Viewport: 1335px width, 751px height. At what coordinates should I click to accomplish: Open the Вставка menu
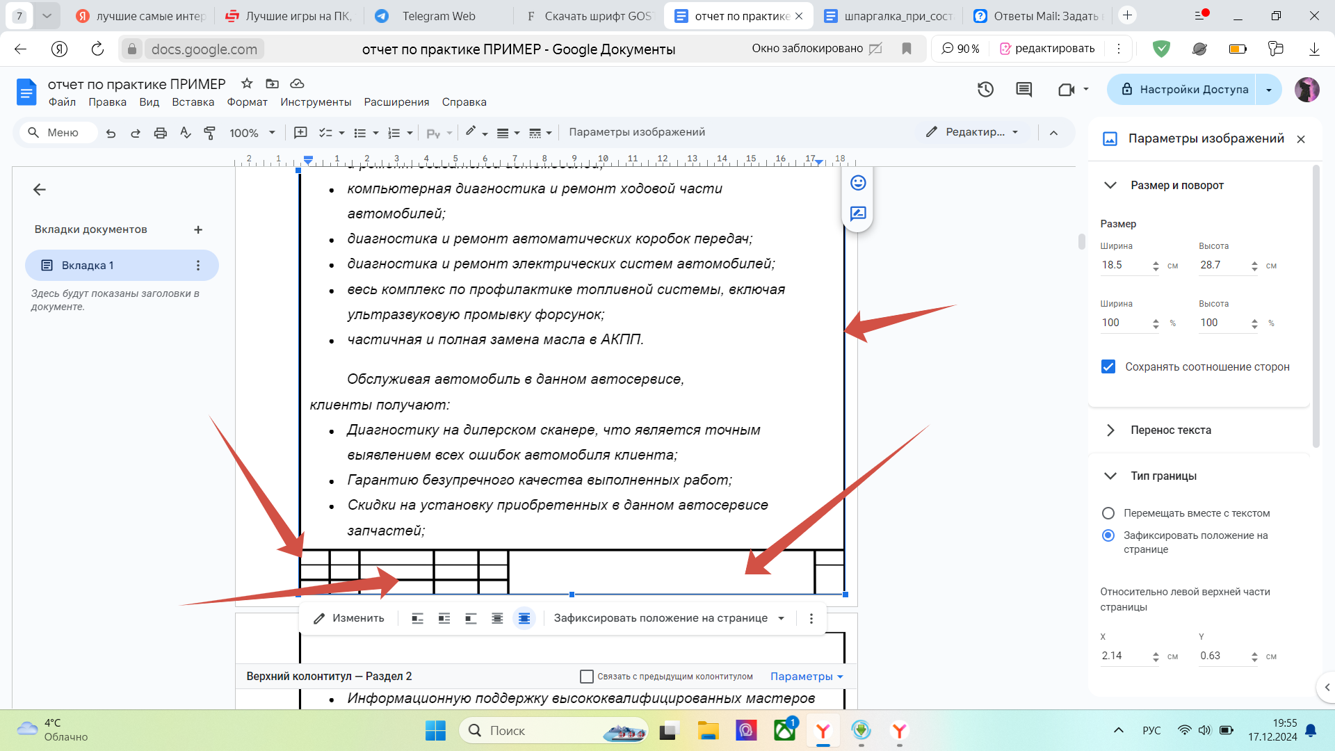[193, 102]
